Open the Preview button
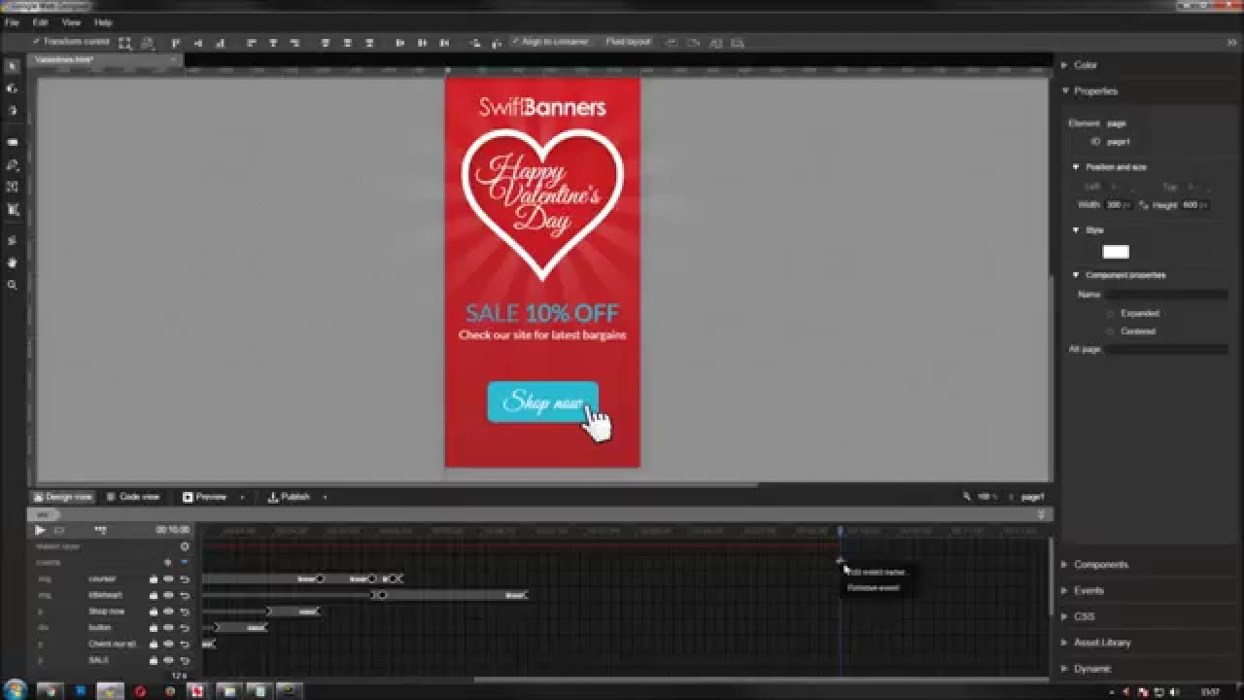 click(204, 497)
